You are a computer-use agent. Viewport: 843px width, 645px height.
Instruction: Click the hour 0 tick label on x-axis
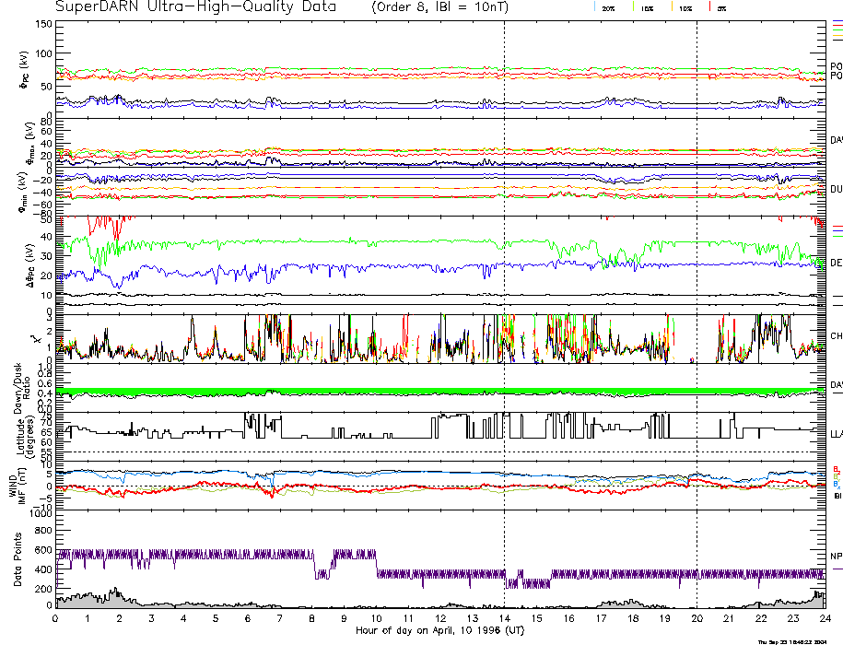tap(56, 618)
